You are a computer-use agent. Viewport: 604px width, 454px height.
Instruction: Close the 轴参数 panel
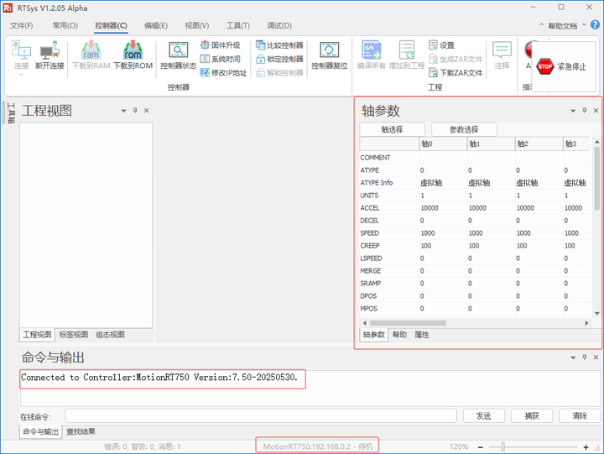(x=596, y=111)
